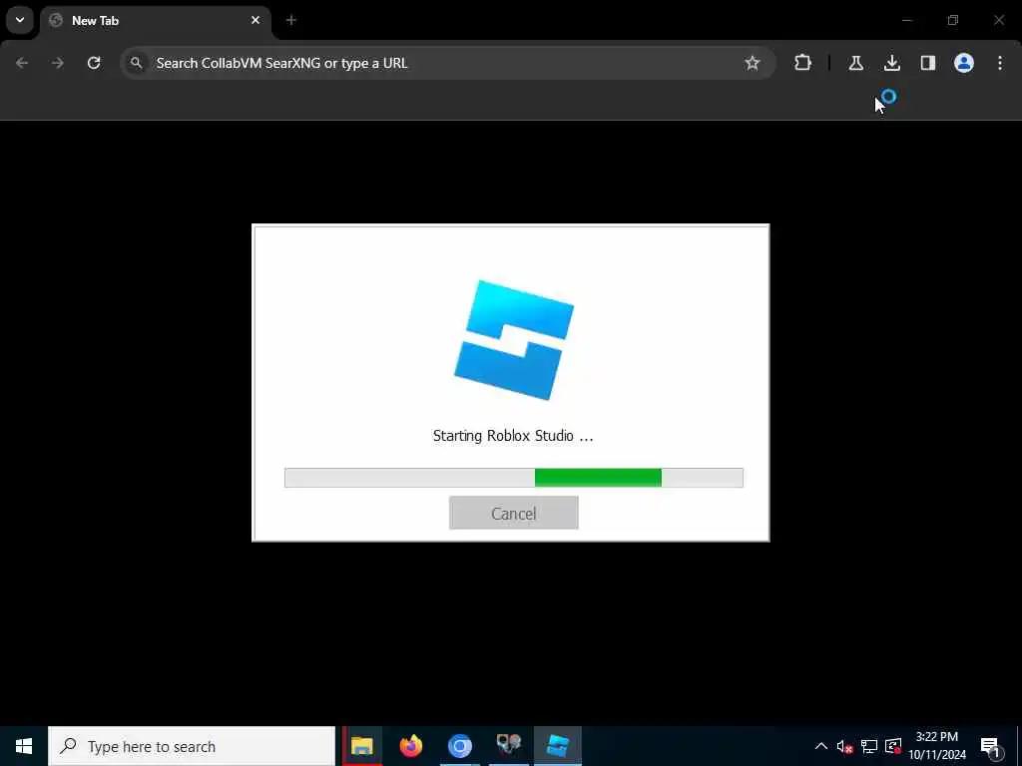The image size is (1022, 766).
Task: Open a new tab with the plus button
Action: click(x=291, y=21)
